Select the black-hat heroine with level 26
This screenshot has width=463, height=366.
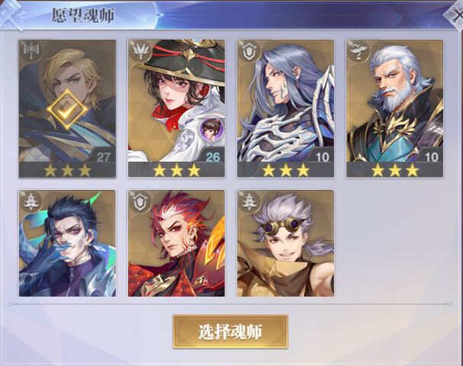[176, 108]
